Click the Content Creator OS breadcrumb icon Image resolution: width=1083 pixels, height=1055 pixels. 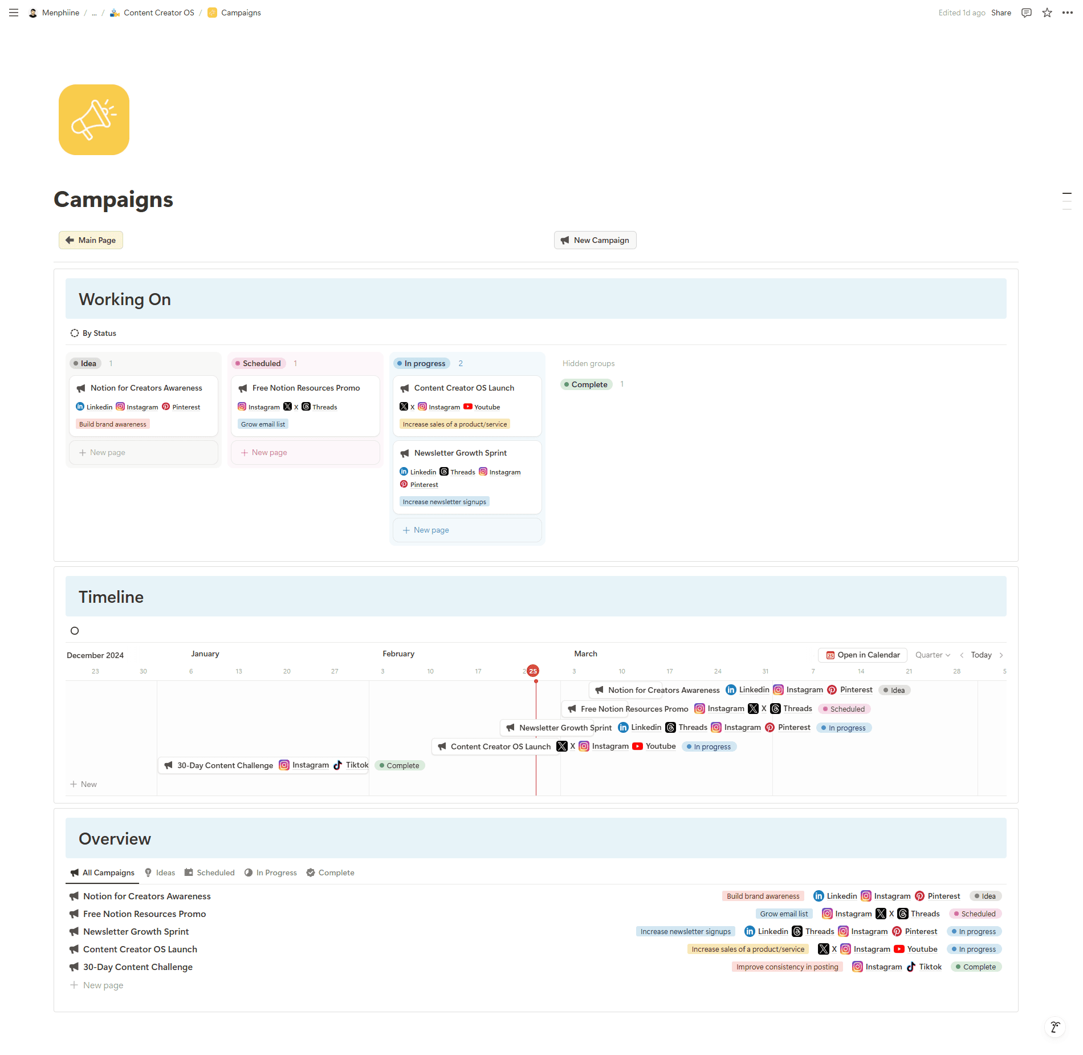coord(115,13)
